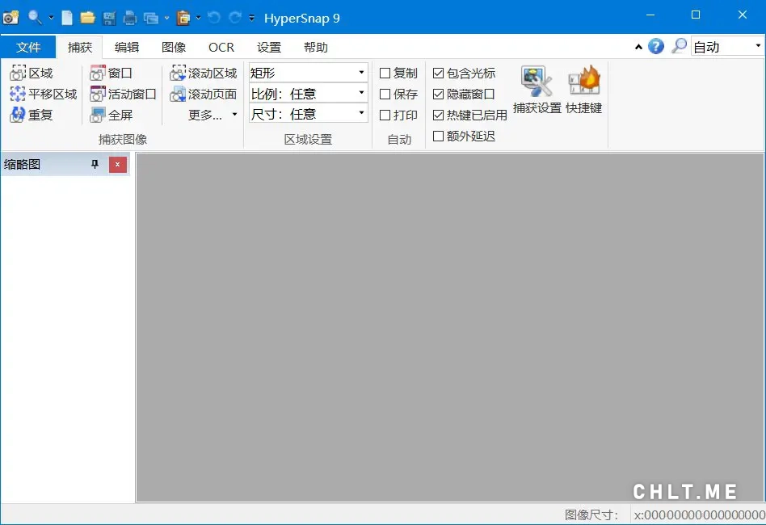766x525 pixels.
Task: Capture a region with 区域
Action: 32,73
